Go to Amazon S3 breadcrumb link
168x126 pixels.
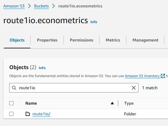click(x=14, y=6)
